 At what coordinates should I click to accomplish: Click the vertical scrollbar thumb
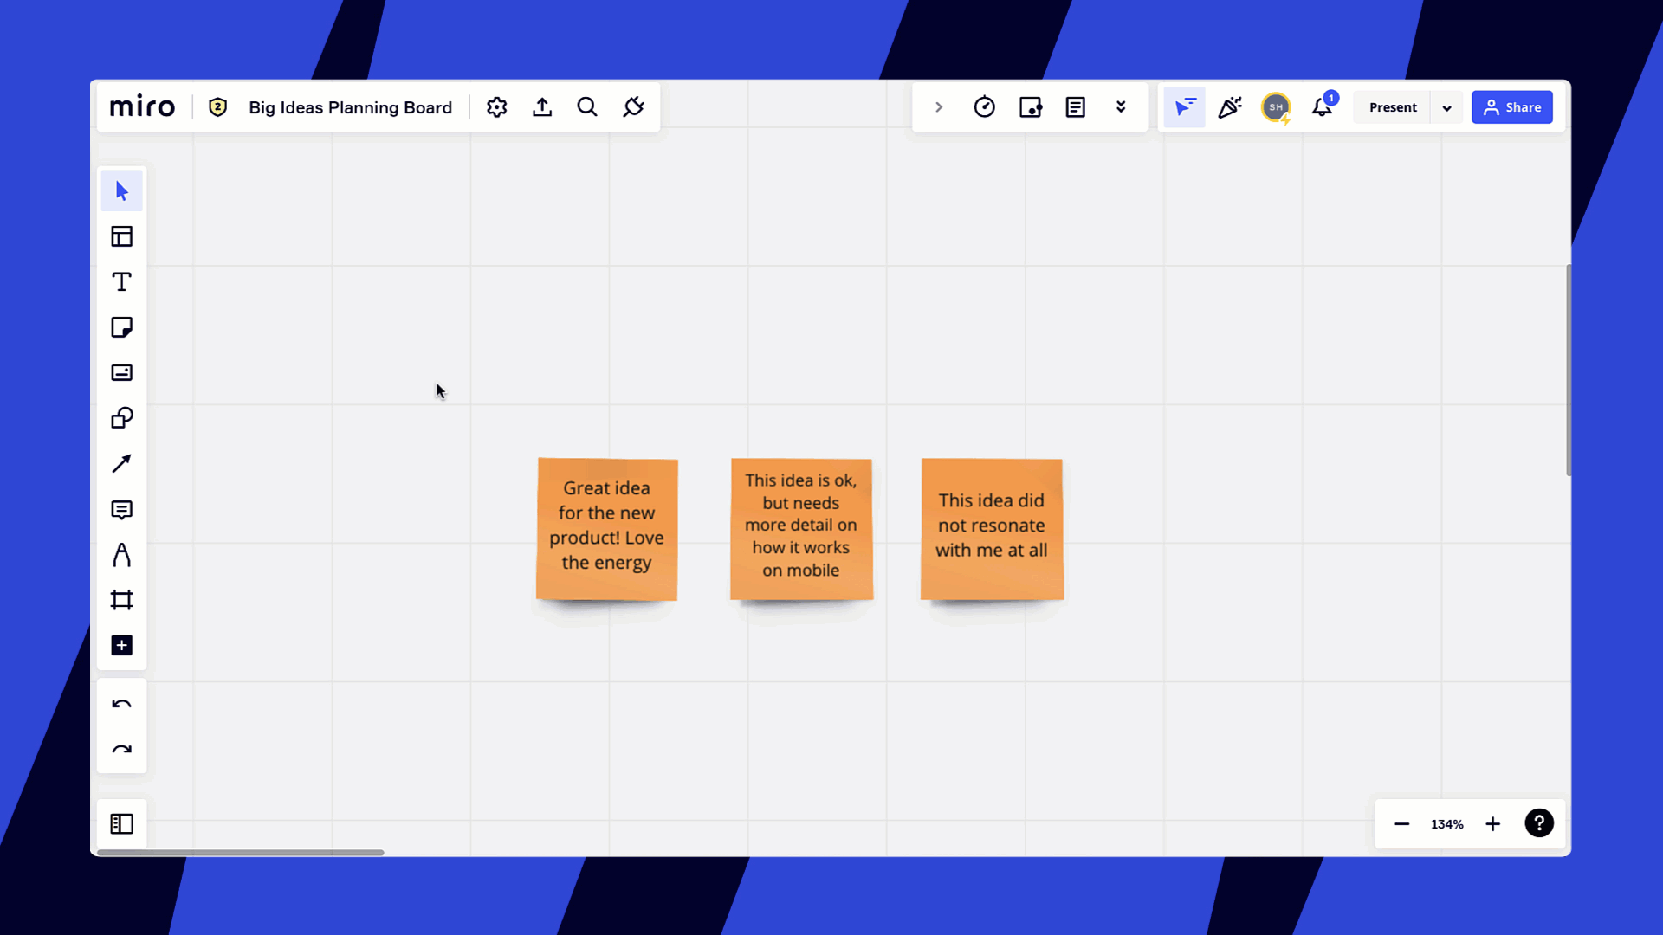(x=1568, y=370)
